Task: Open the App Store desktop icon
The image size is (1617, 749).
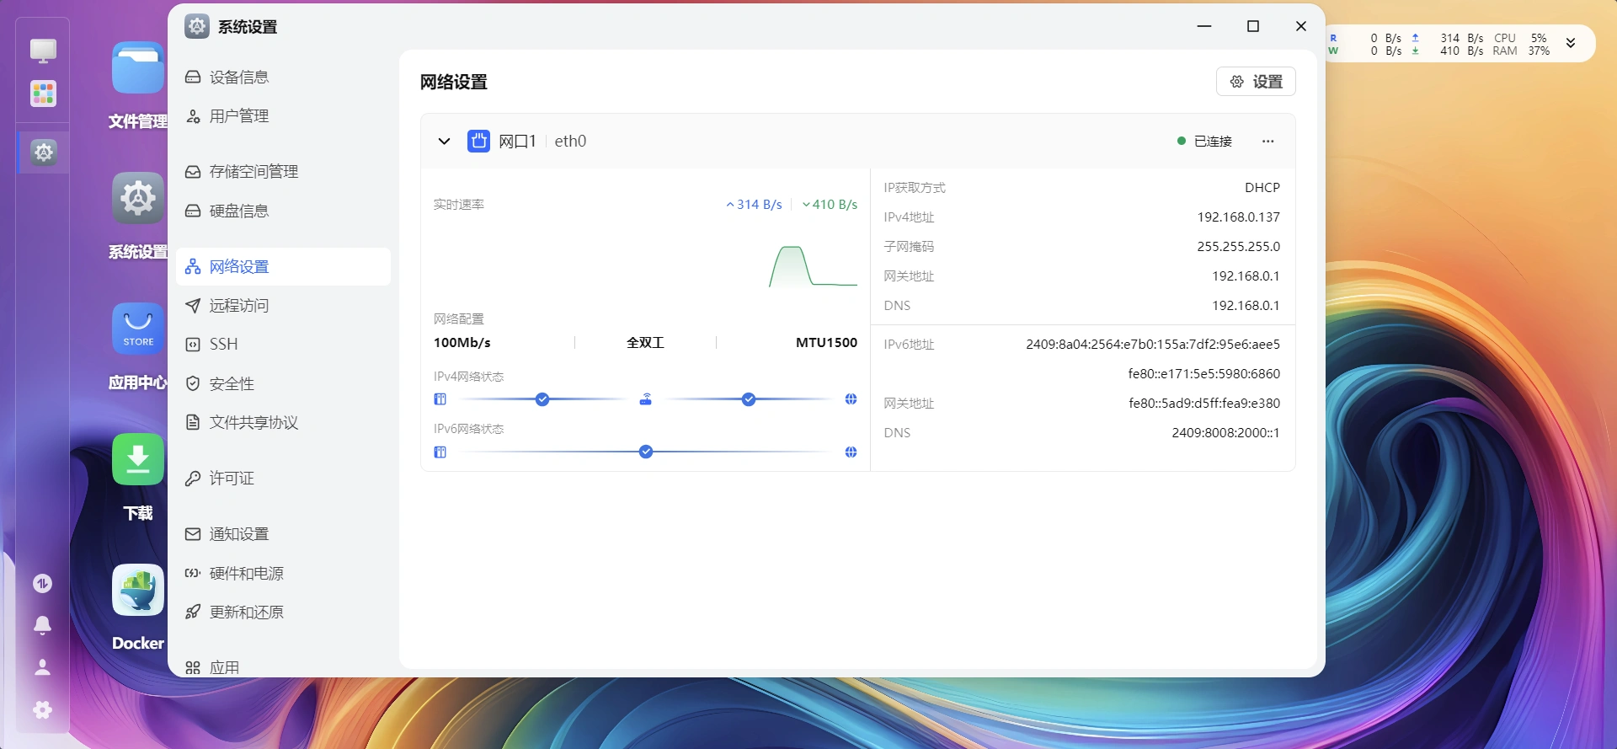Action: tap(137, 329)
